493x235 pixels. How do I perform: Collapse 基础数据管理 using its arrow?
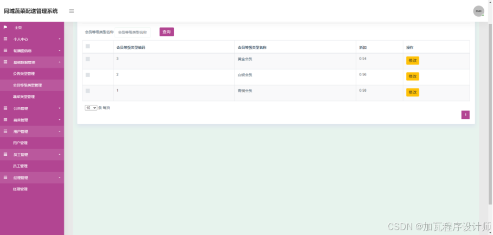coord(59,62)
